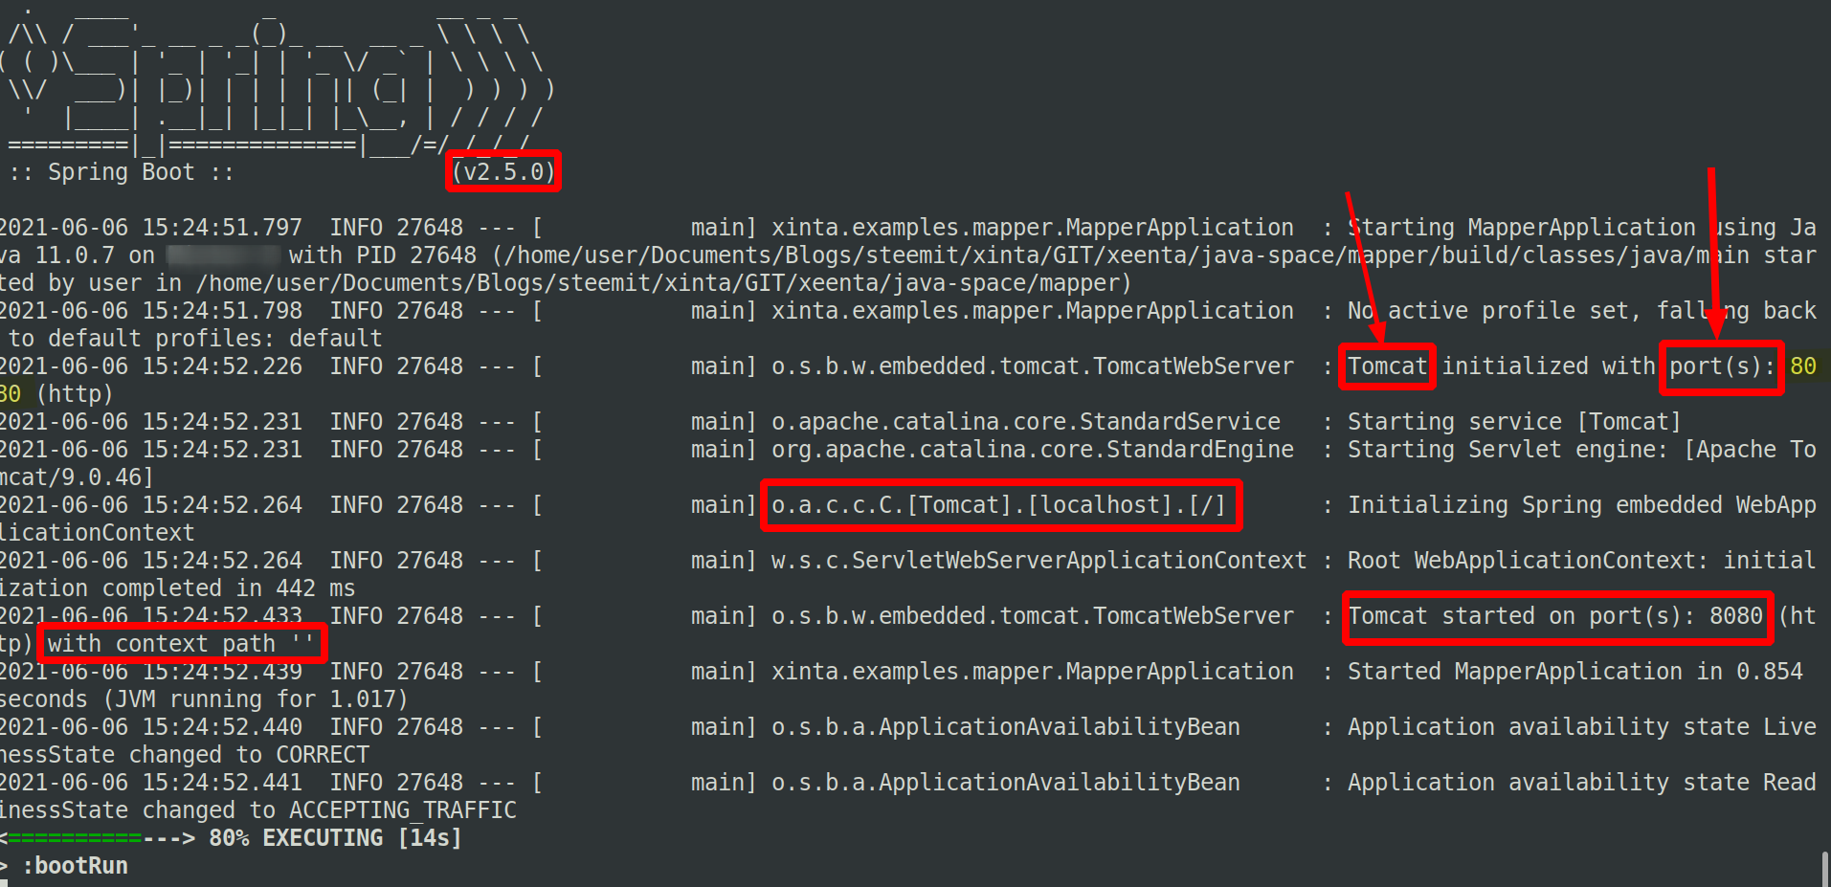This screenshot has height=887, width=1831.
Task: Click timestamp '2021-06-06 15:24:51.797'
Action: [151, 228]
